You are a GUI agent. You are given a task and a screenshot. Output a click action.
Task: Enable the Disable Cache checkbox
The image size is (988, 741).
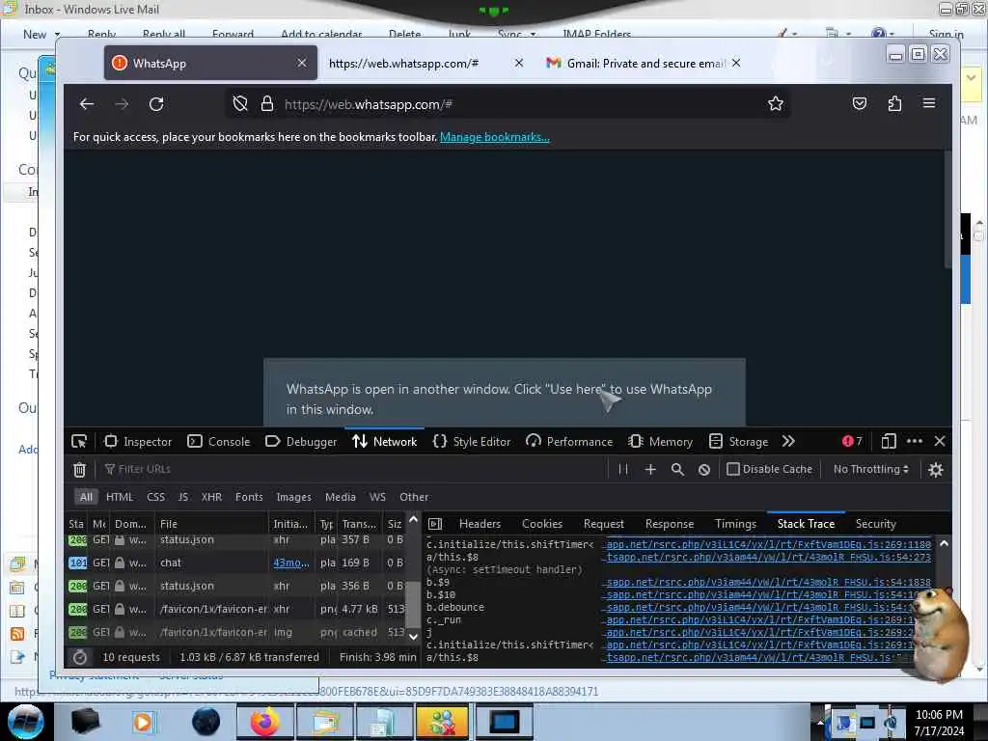[733, 470]
